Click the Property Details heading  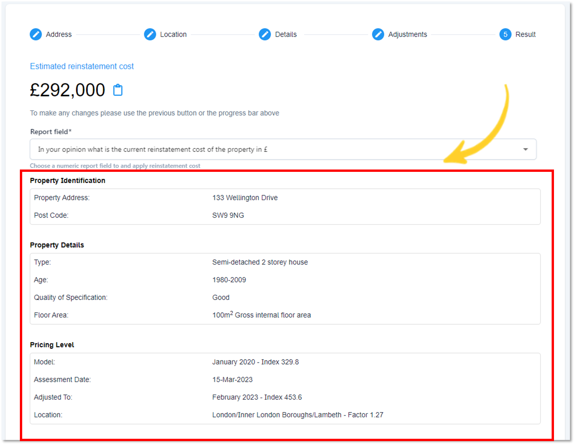coord(57,245)
